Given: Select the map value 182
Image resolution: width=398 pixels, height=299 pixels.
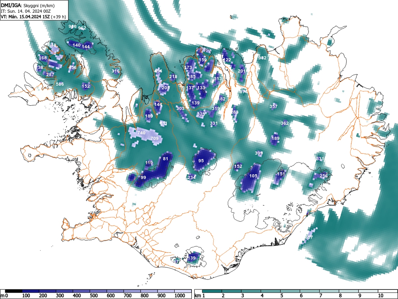Looking at the screenshot, I should (x=222, y=99).
